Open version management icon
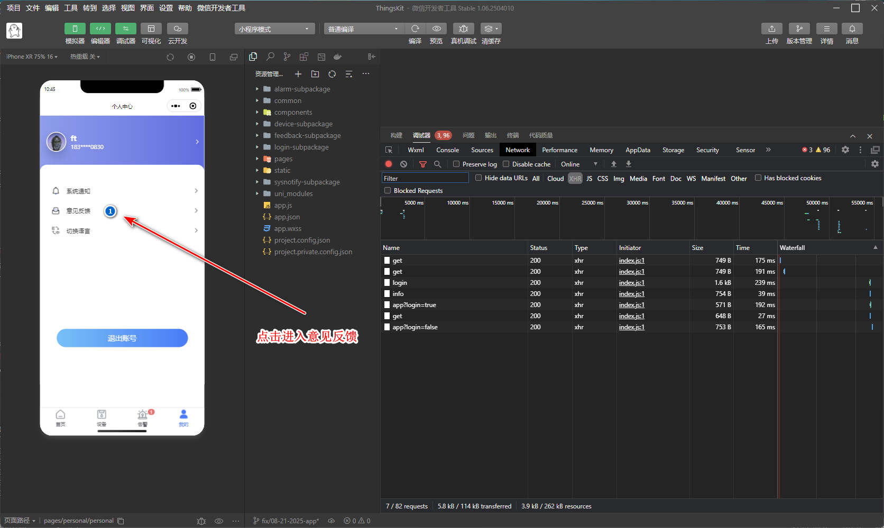 tap(799, 29)
